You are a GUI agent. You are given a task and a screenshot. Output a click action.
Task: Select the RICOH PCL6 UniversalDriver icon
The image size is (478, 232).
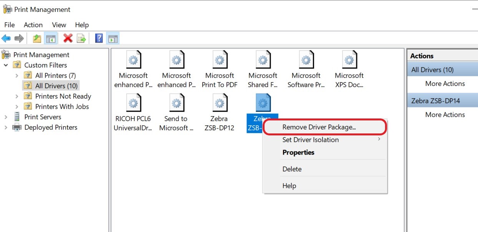tap(133, 104)
